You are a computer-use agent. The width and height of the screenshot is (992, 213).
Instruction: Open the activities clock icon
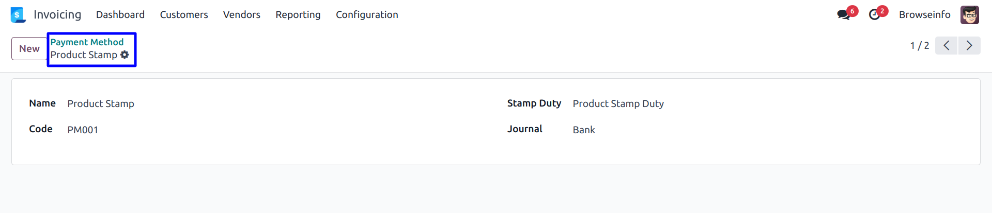[874, 15]
